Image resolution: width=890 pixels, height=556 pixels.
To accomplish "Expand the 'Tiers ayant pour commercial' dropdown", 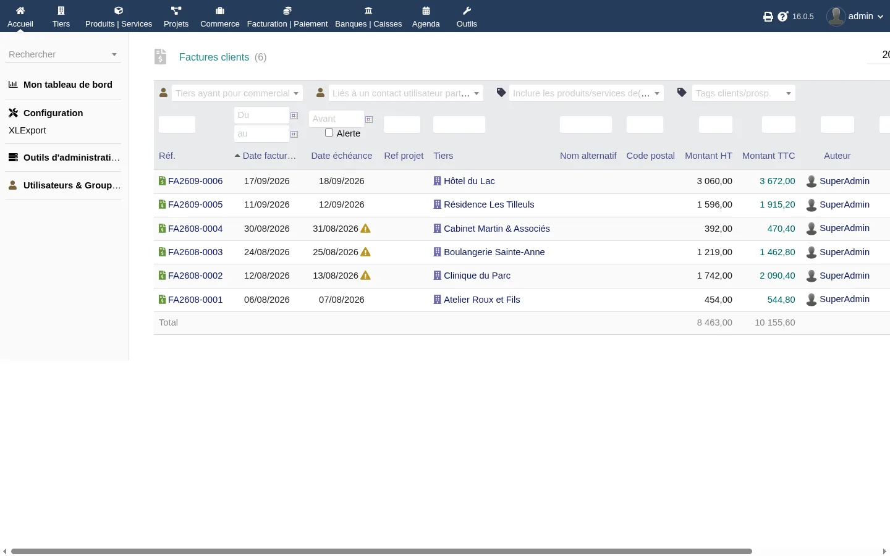I will point(237,93).
